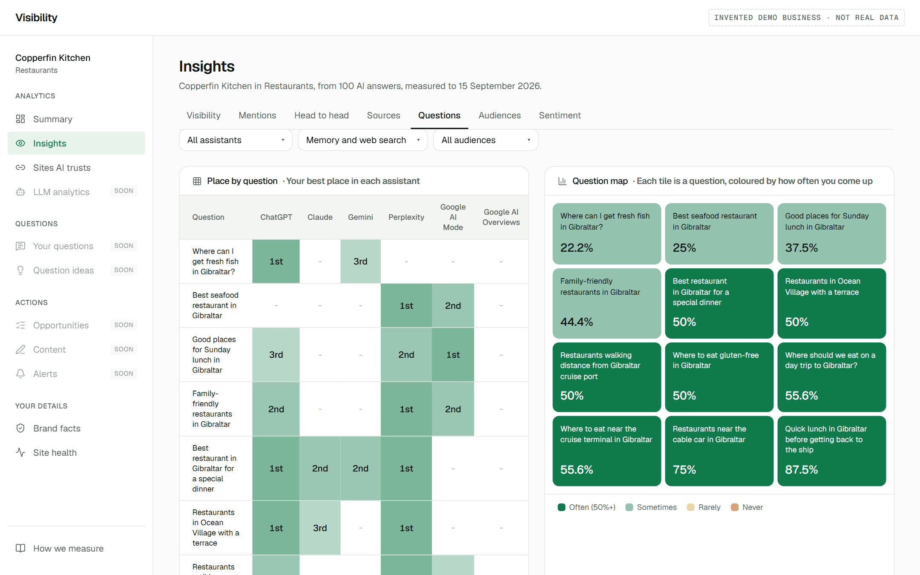Click the Sunday lunch tile showing 37.5%

pyautogui.click(x=831, y=233)
